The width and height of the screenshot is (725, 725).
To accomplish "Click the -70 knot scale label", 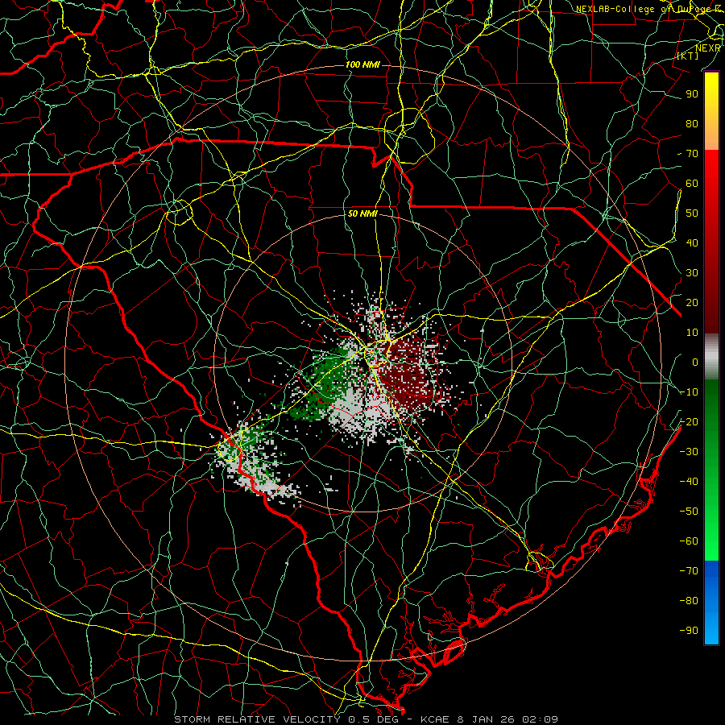I will (689, 570).
